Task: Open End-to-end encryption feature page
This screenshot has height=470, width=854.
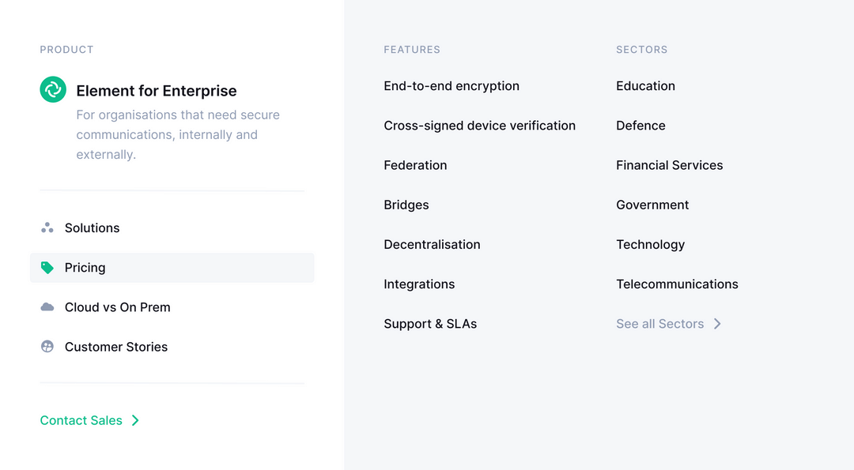Action: (x=452, y=86)
